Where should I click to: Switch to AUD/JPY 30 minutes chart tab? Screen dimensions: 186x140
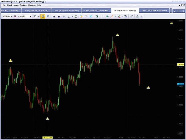point(36,10)
